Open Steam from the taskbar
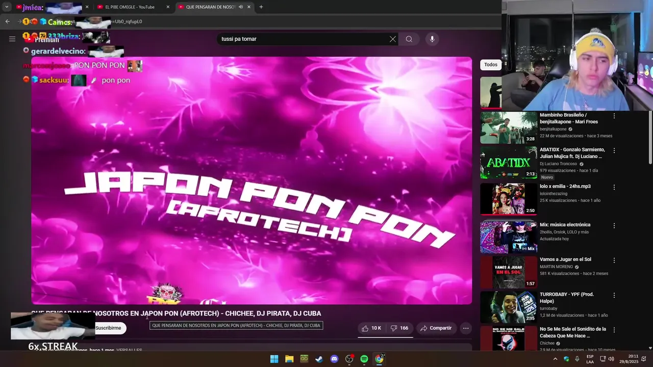This screenshot has width=653, height=367. click(x=319, y=359)
